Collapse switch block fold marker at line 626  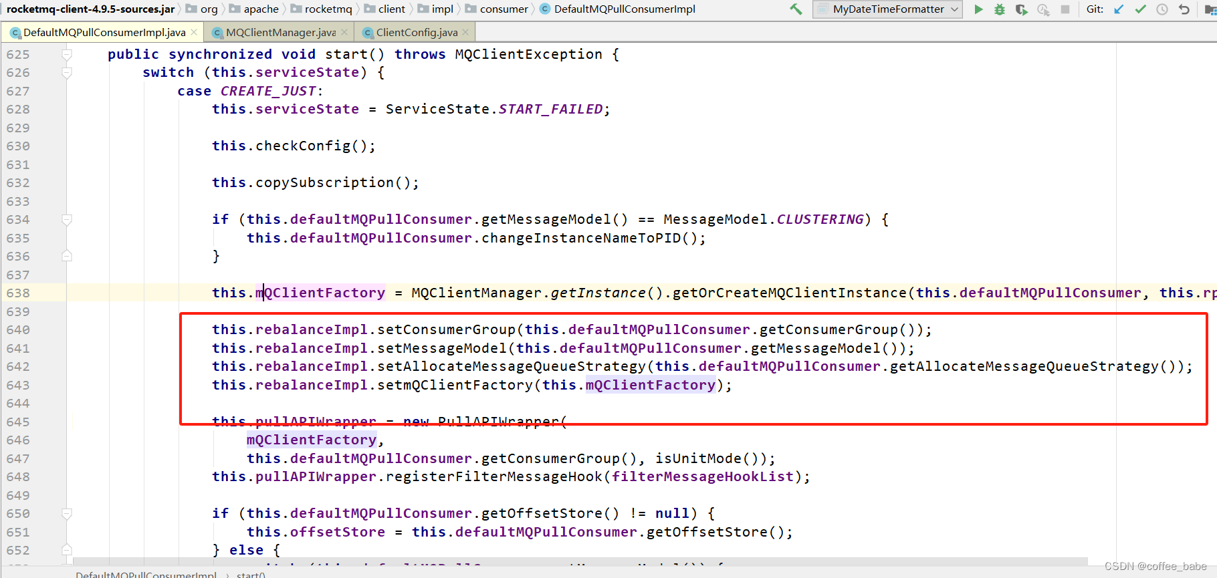[67, 72]
